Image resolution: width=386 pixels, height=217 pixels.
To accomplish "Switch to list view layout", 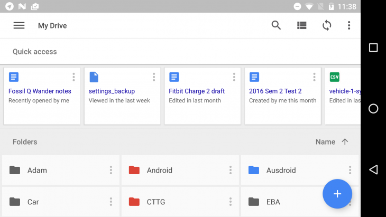I will coord(301,25).
